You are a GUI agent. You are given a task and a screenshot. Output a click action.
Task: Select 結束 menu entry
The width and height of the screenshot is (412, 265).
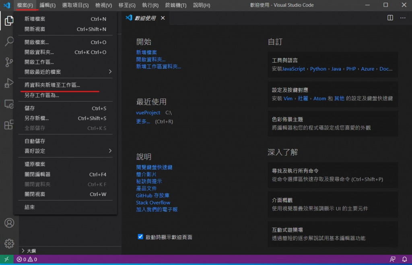pos(65,207)
